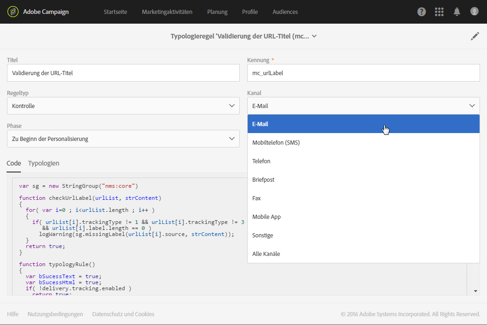Click the pencil edit icon
The height and width of the screenshot is (325, 487).
(x=474, y=36)
